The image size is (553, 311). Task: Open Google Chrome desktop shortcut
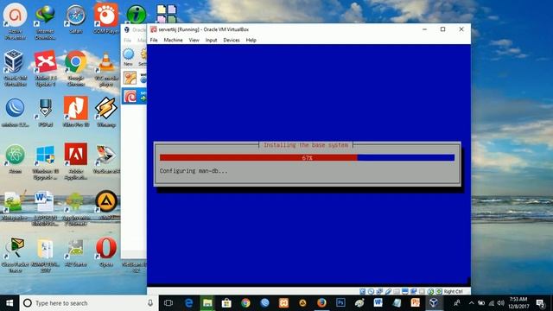click(75, 68)
